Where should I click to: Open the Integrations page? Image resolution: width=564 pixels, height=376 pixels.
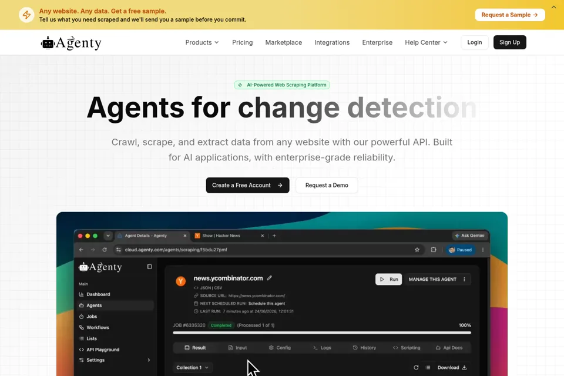click(331, 42)
